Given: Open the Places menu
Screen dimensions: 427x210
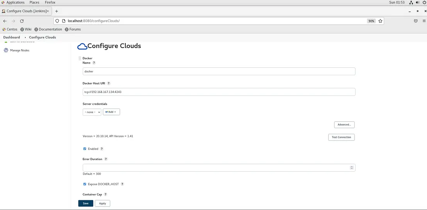Looking at the screenshot, I should 35,2.
